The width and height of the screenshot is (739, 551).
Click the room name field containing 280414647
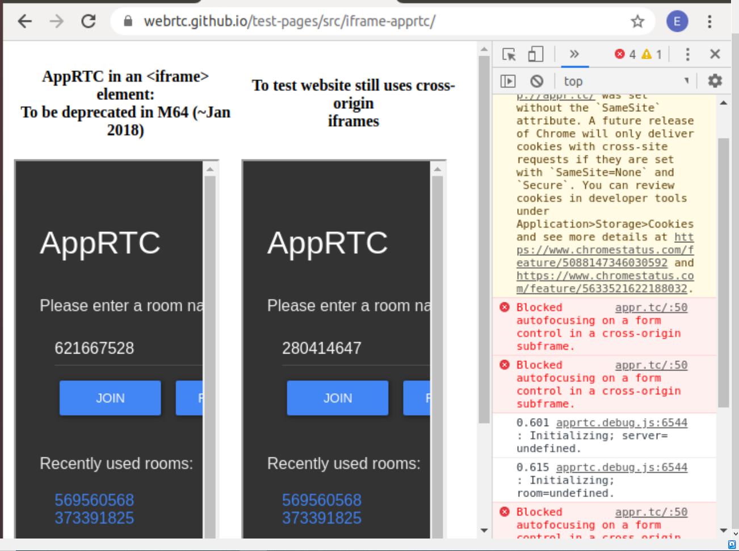(x=356, y=348)
